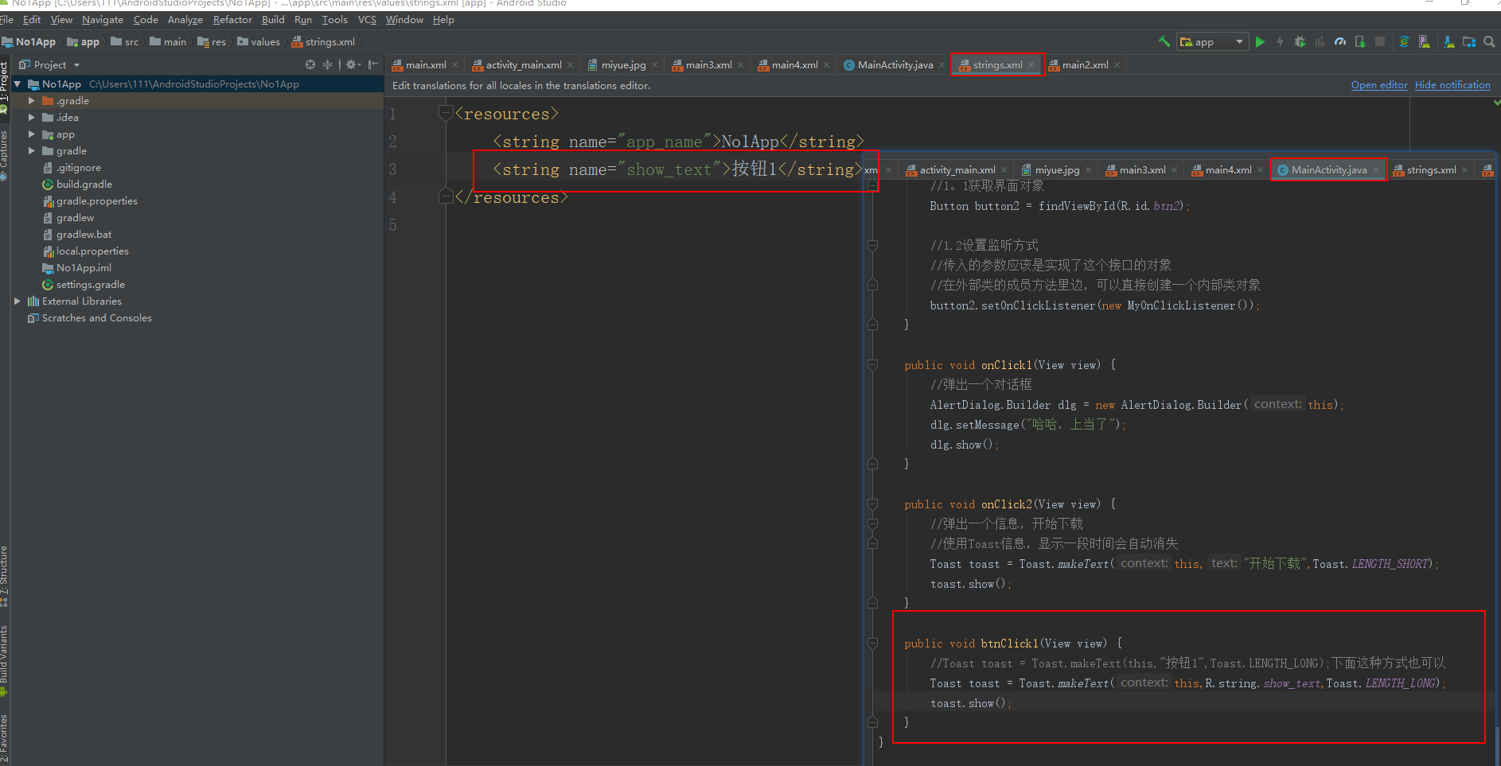Close the main.xml tab
1501x766 pixels.
pyautogui.click(x=455, y=65)
